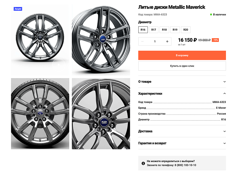Add to cart with В корзину
The height and width of the screenshot is (173, 236).
(182, 55)
